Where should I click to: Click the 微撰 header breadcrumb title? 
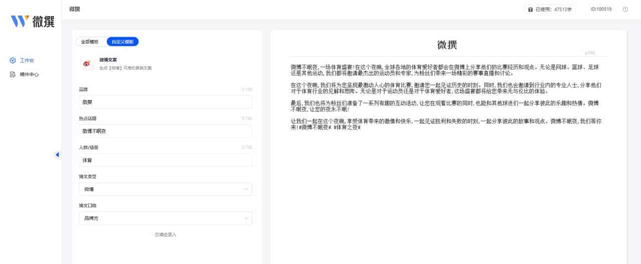click(75, 9)
